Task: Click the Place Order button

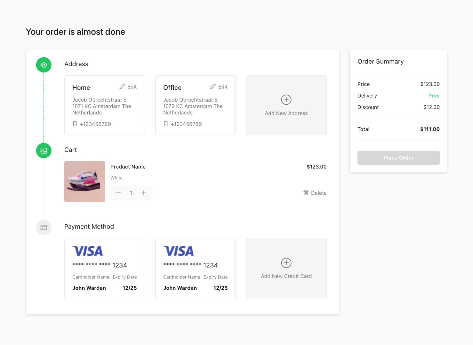Action: [398, 158]
